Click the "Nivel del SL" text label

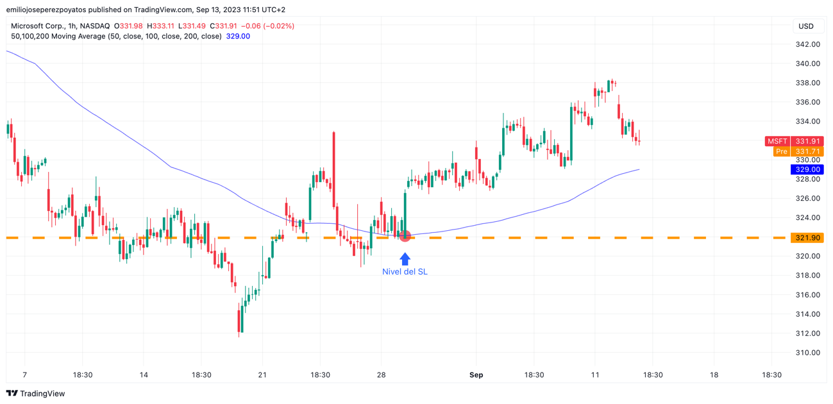pos(405,272)
